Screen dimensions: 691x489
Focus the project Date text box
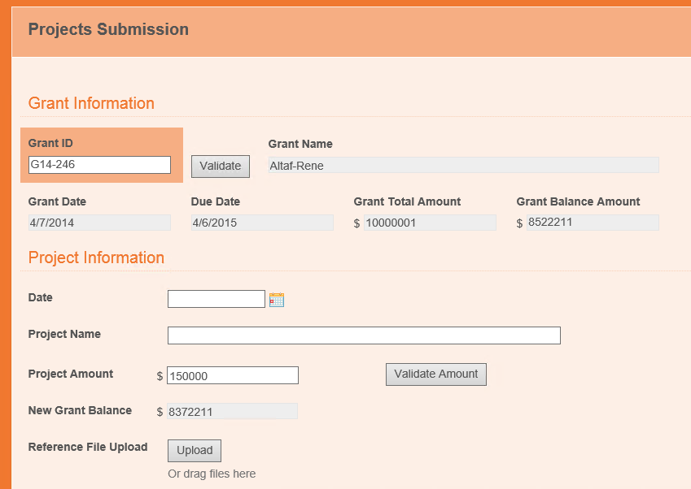(216, 299)
